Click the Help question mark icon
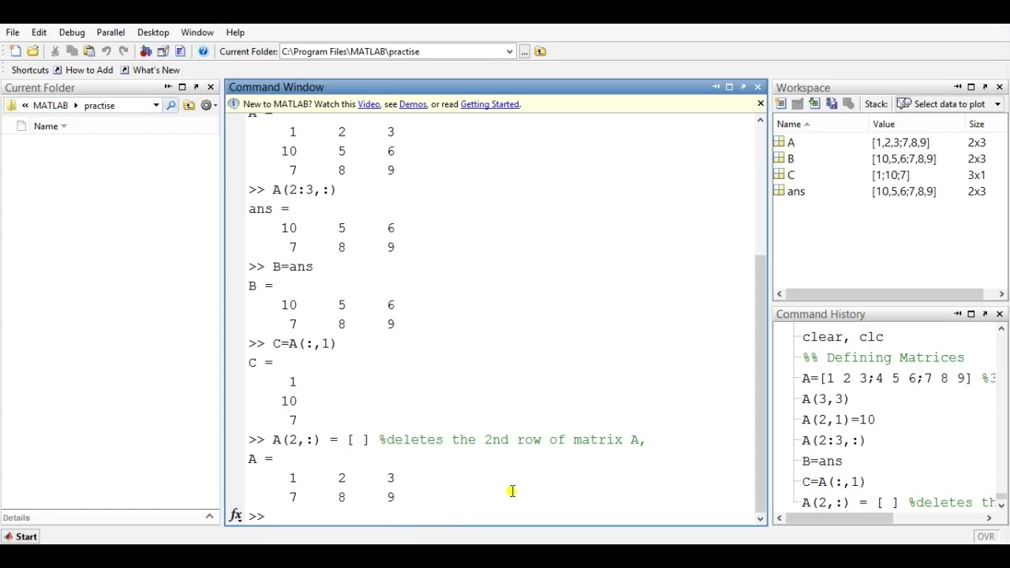 point(203,51)
